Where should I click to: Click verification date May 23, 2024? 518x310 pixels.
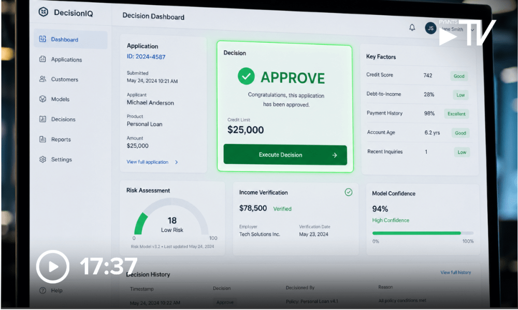pos(313,234)
